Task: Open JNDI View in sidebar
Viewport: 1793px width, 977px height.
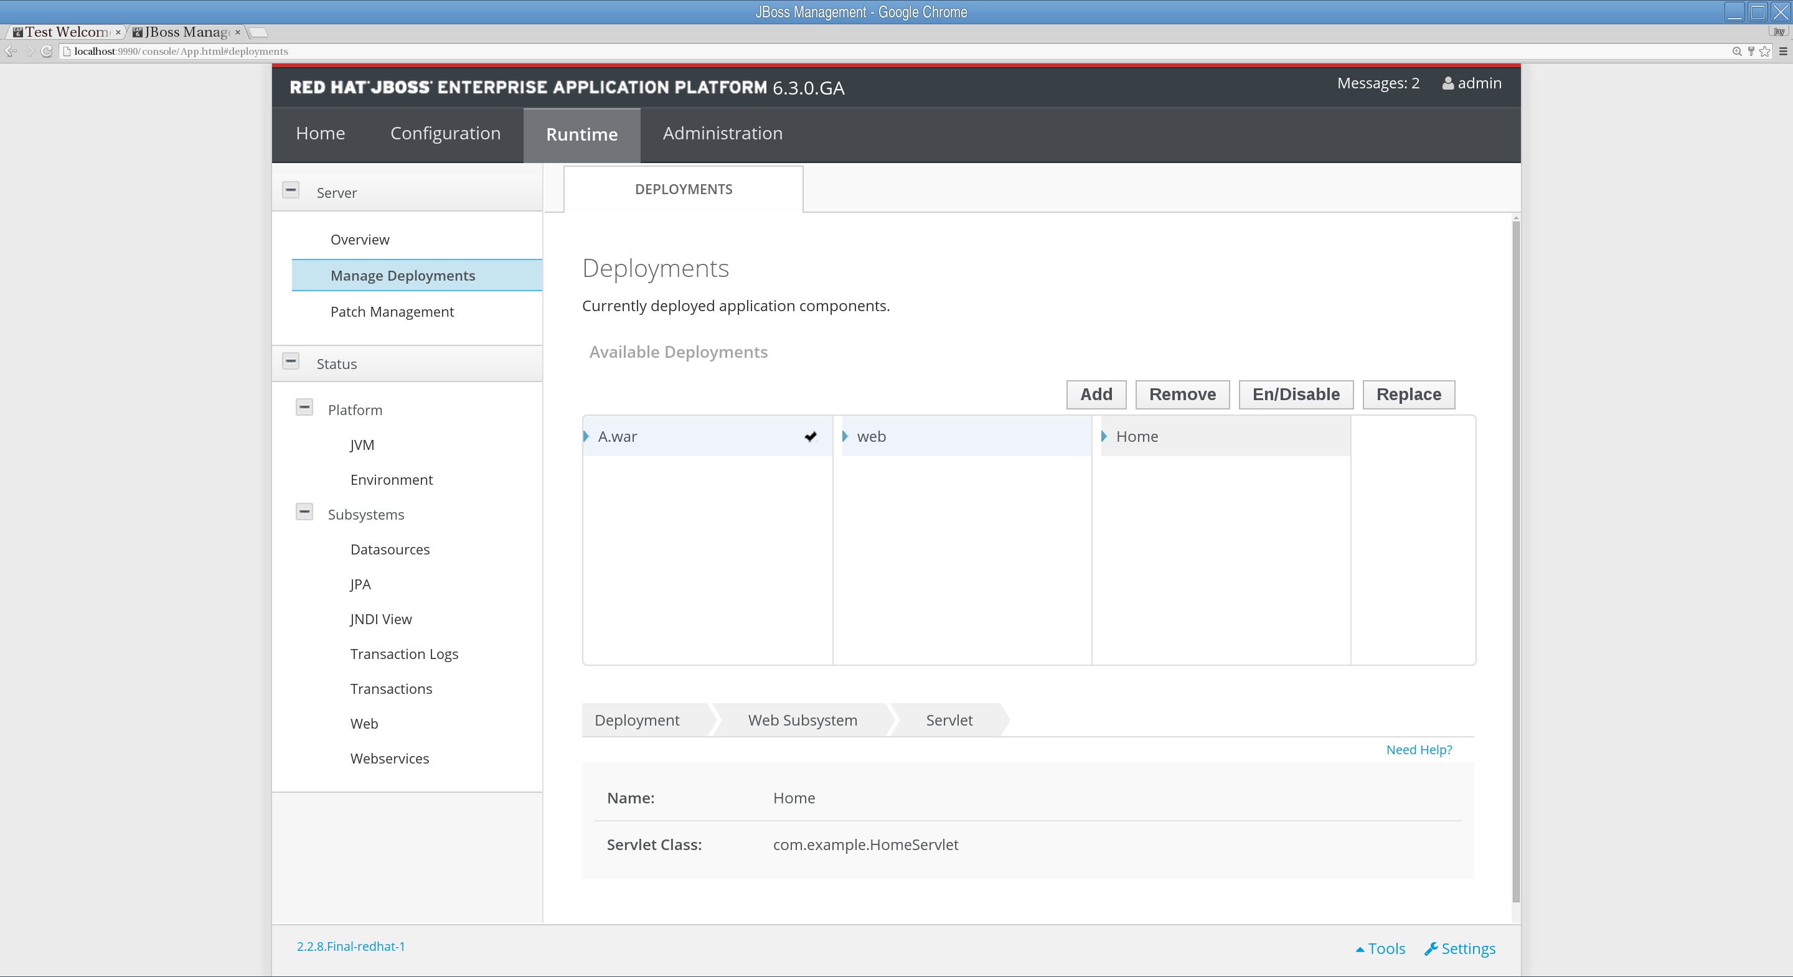Action: [x=381, y=619]
